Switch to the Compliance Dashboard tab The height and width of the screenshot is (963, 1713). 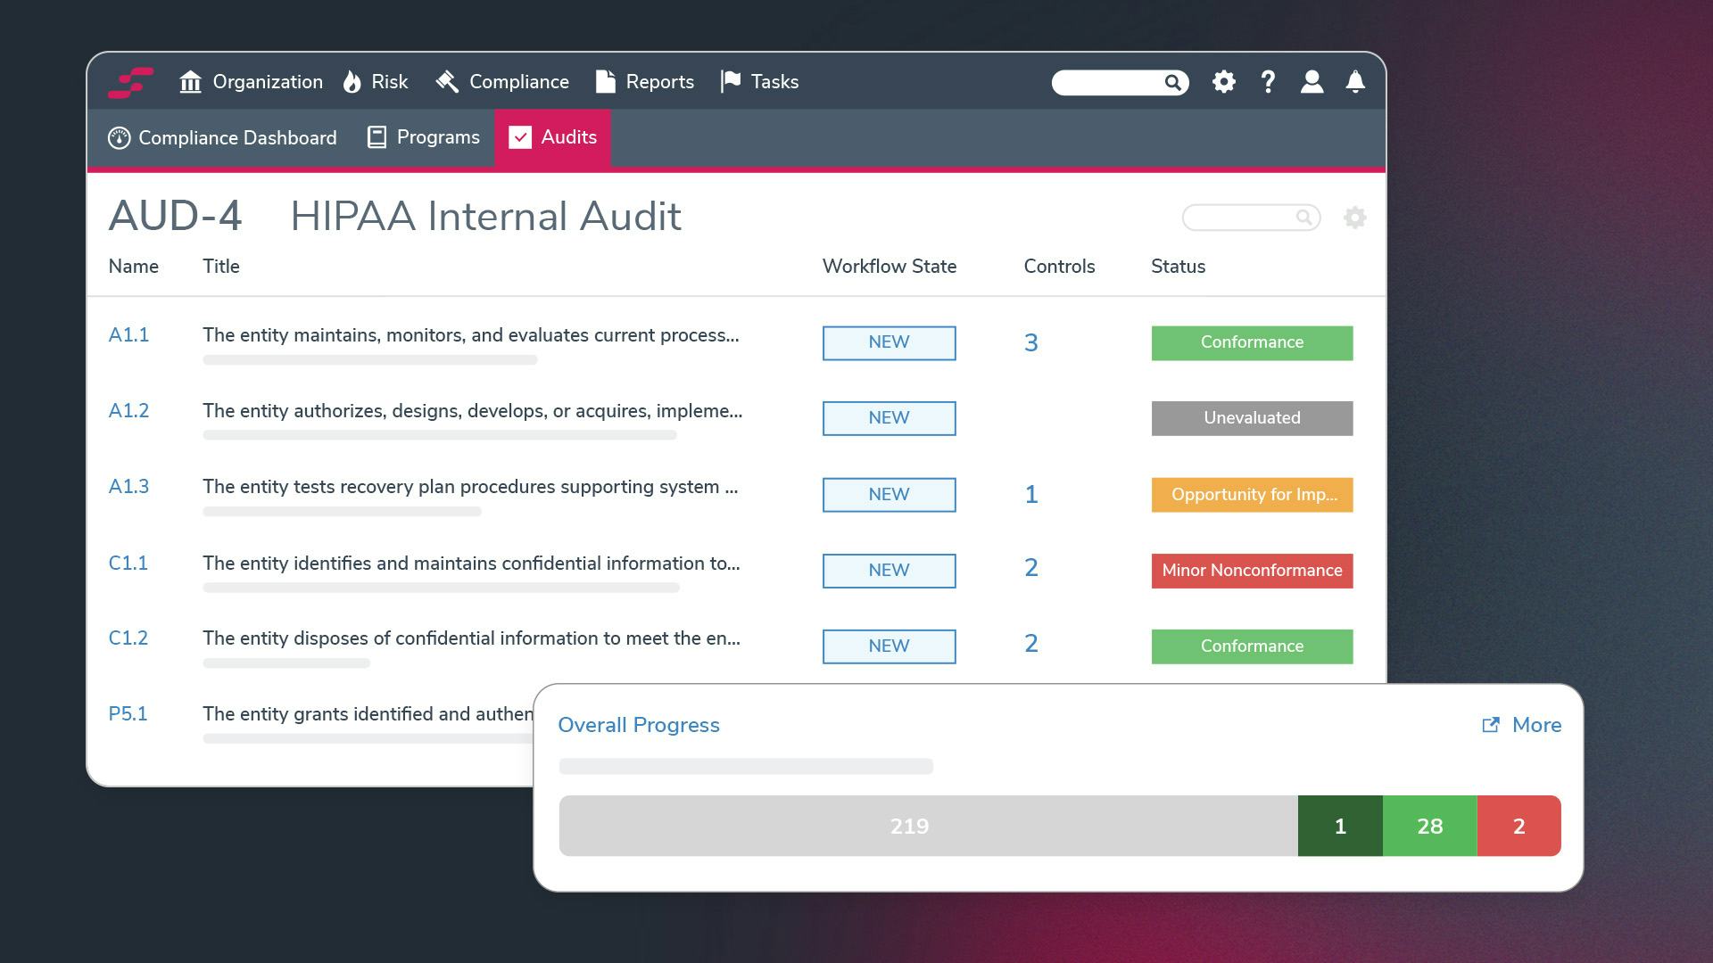222,138
